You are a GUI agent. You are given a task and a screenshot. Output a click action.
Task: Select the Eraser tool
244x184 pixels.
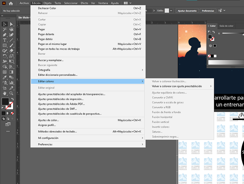click(x=11, y=51)
